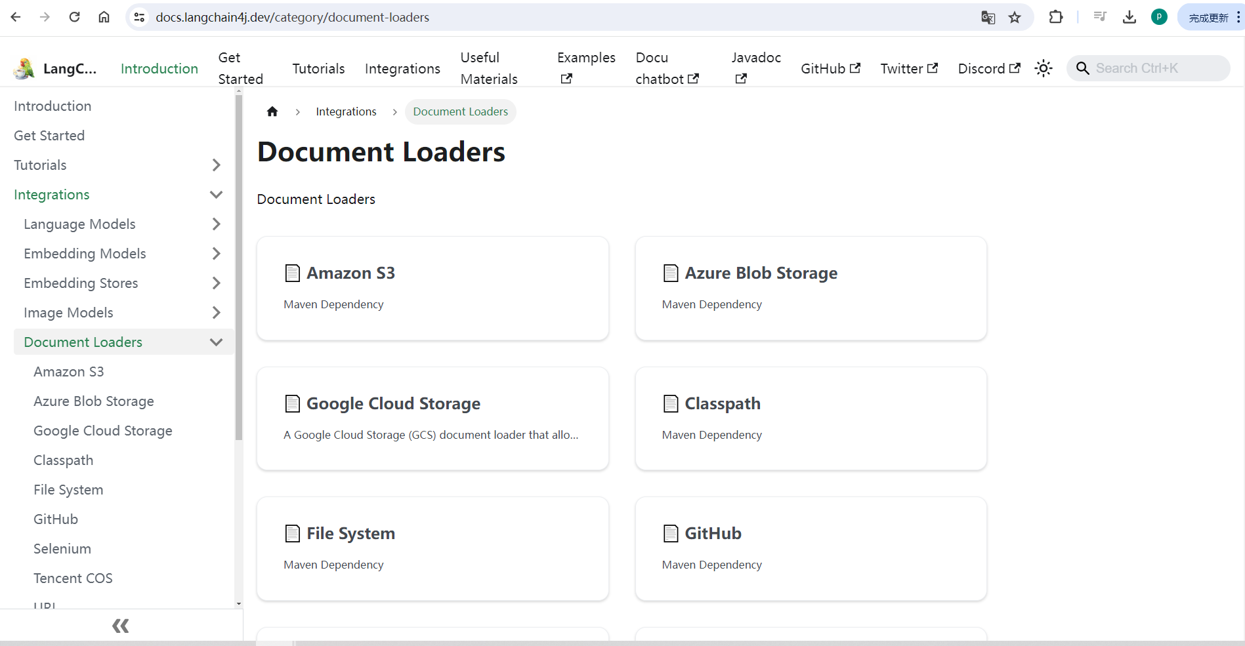Expand the Language Models sidebar section
Image resolution: width=1245 pixels, height=646 pixels.
click(216, 224)
